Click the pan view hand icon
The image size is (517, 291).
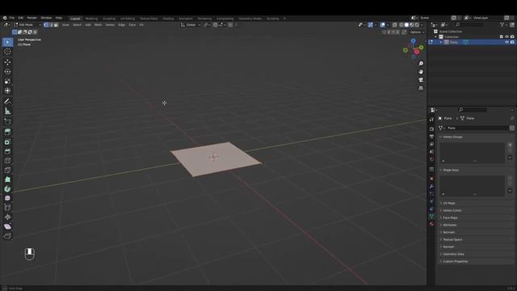421,72
